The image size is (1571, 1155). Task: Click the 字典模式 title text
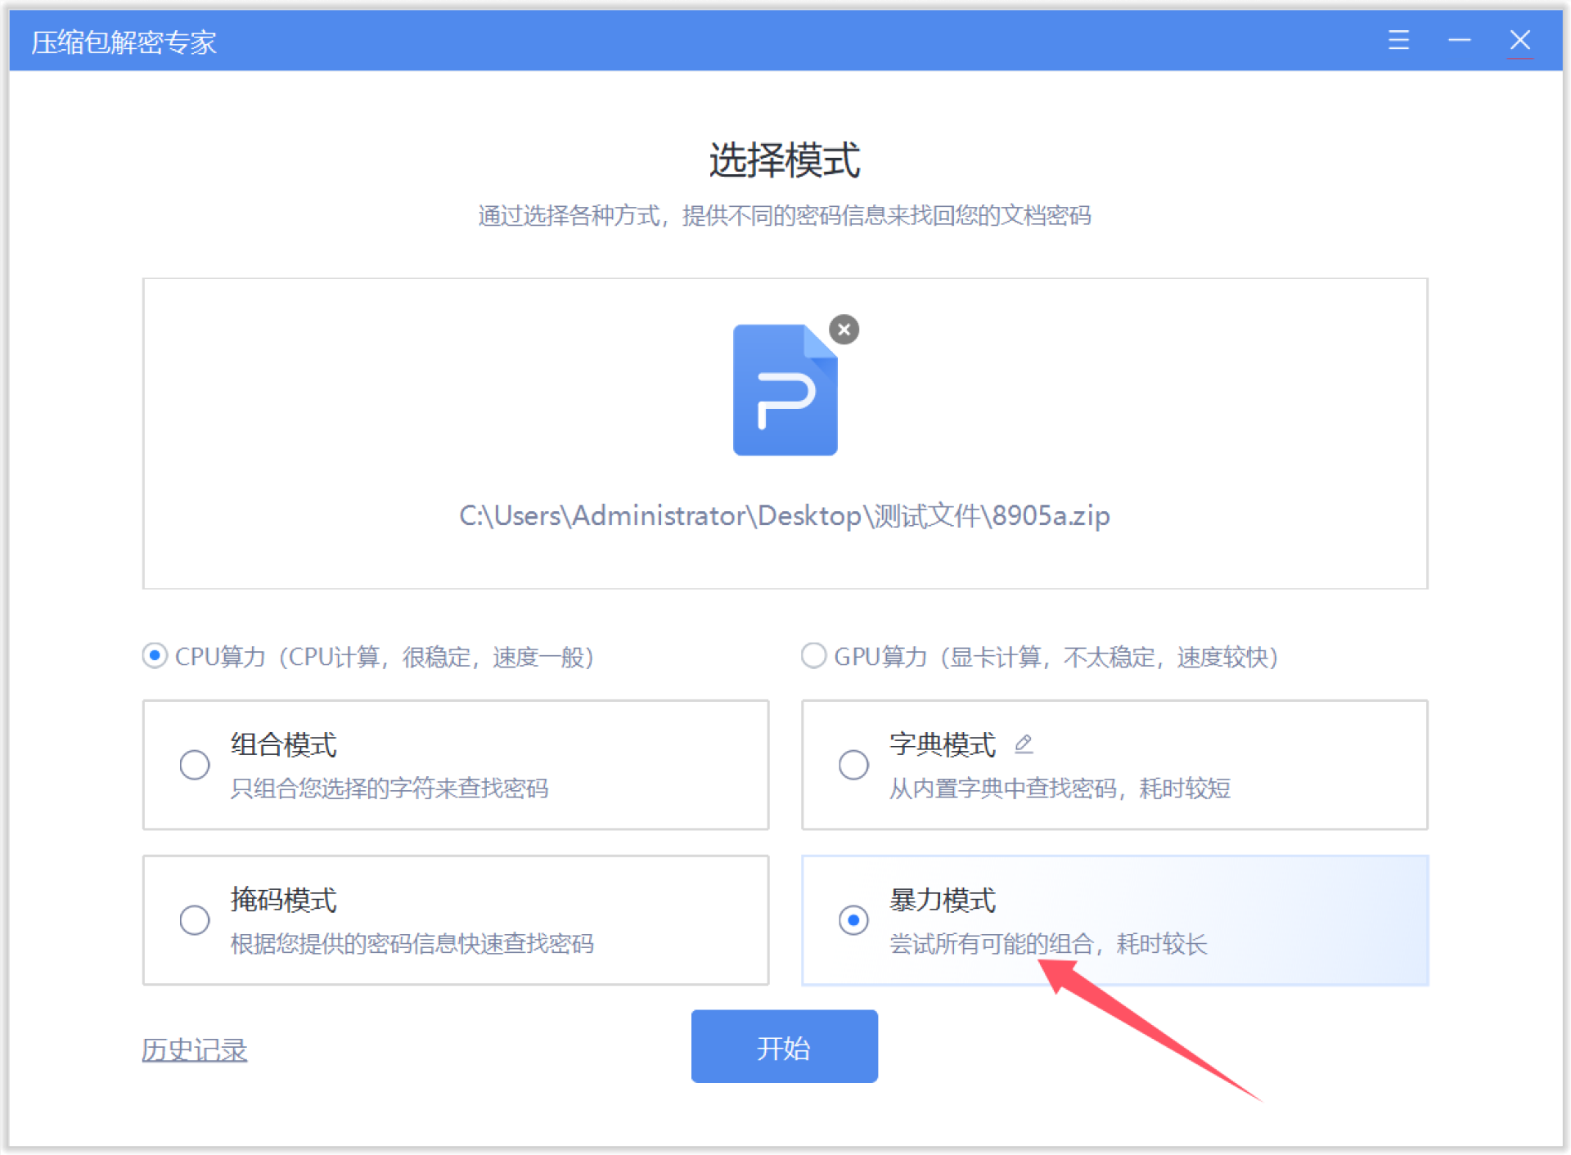click(943, 744)
